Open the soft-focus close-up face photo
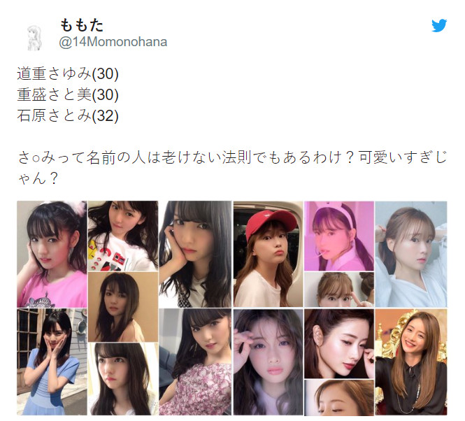465x421 pixels. click(268, 362)
